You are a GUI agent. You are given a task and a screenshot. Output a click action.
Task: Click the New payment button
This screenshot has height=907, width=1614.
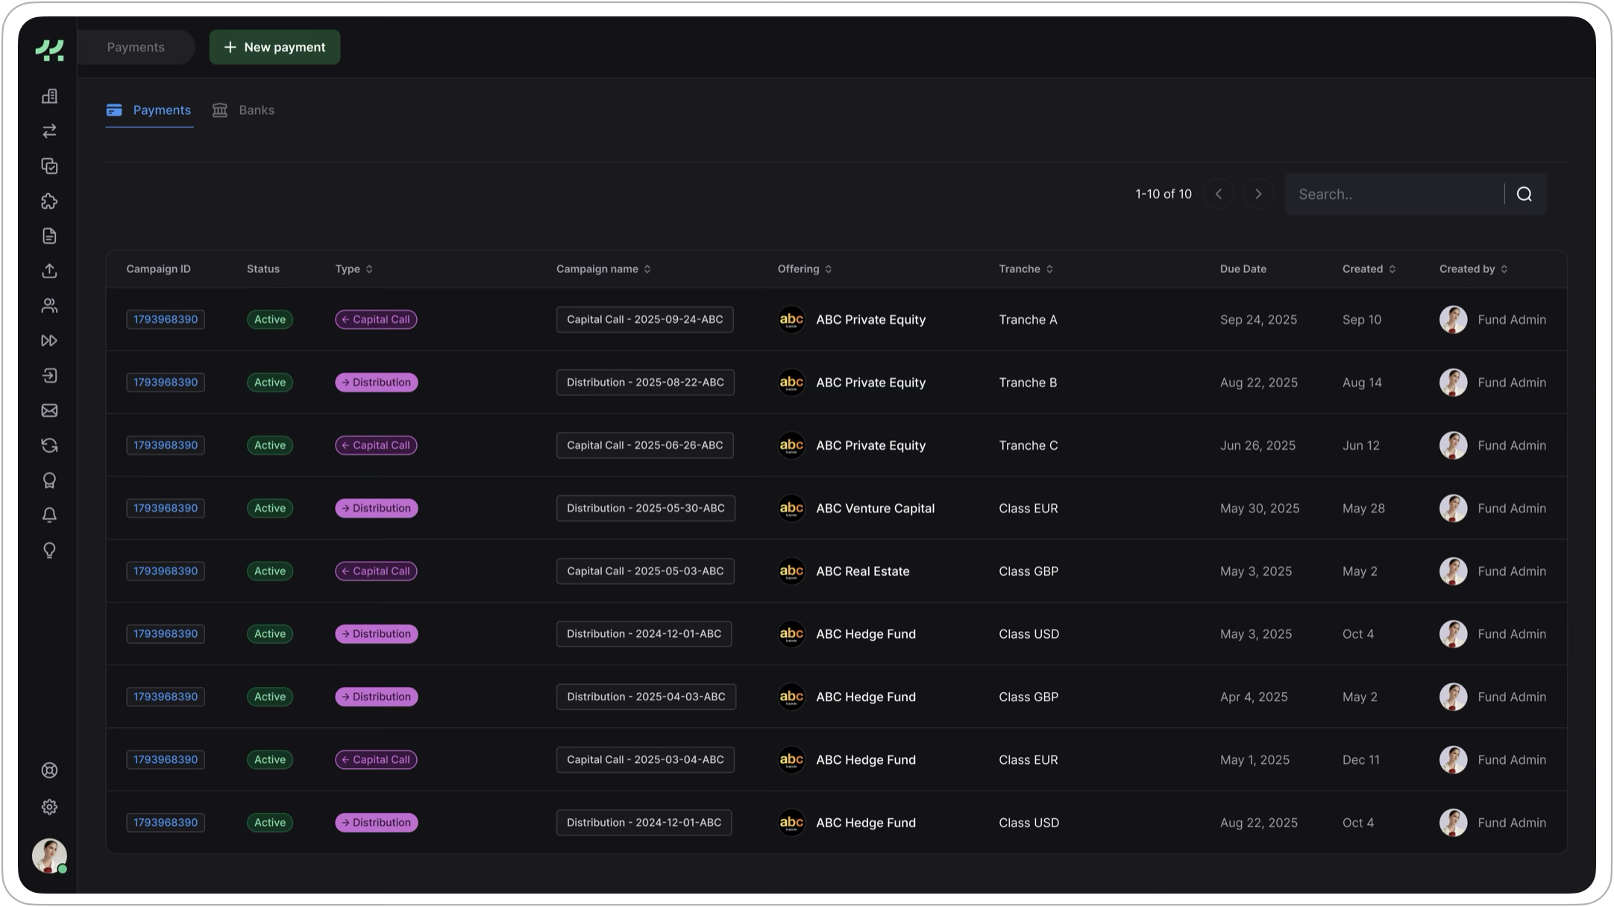pos(274,47)
